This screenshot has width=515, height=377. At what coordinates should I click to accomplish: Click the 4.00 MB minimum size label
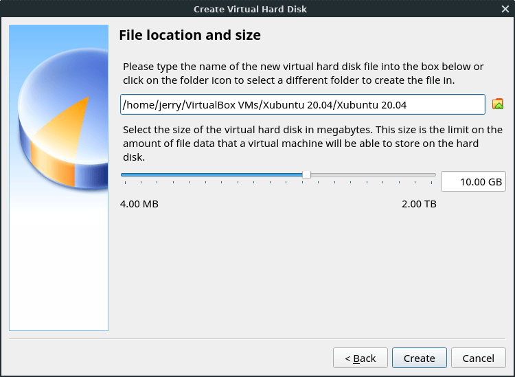(139, 204)
